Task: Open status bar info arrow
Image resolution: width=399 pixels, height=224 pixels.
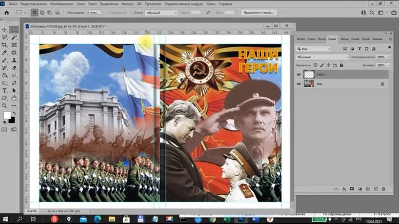Action: point(90,211)
